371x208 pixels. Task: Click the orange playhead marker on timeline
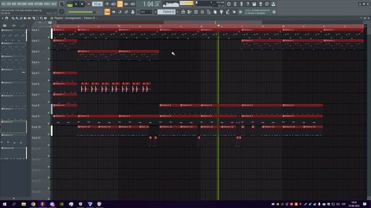(219, 25)
